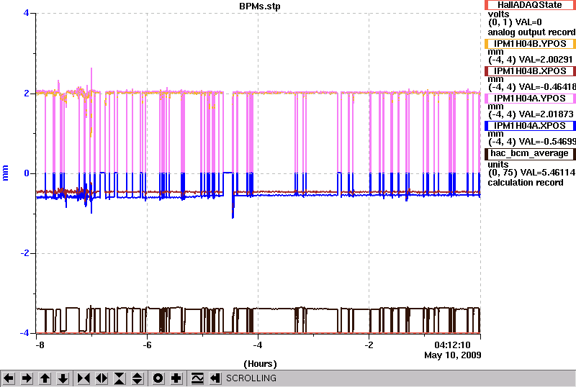Click the SCROLLING status label
This screenshot has height=387, width=576.
pos(251,378)
